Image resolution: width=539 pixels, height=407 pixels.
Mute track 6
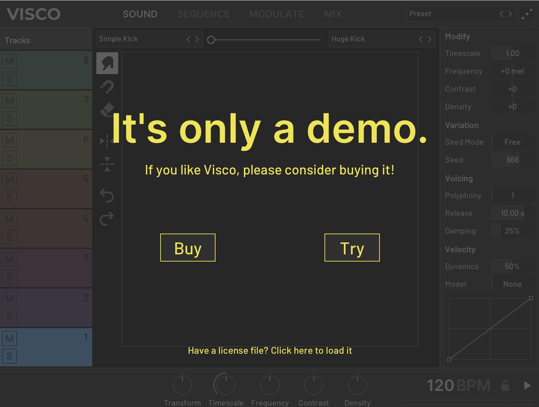tap(10, 140)
